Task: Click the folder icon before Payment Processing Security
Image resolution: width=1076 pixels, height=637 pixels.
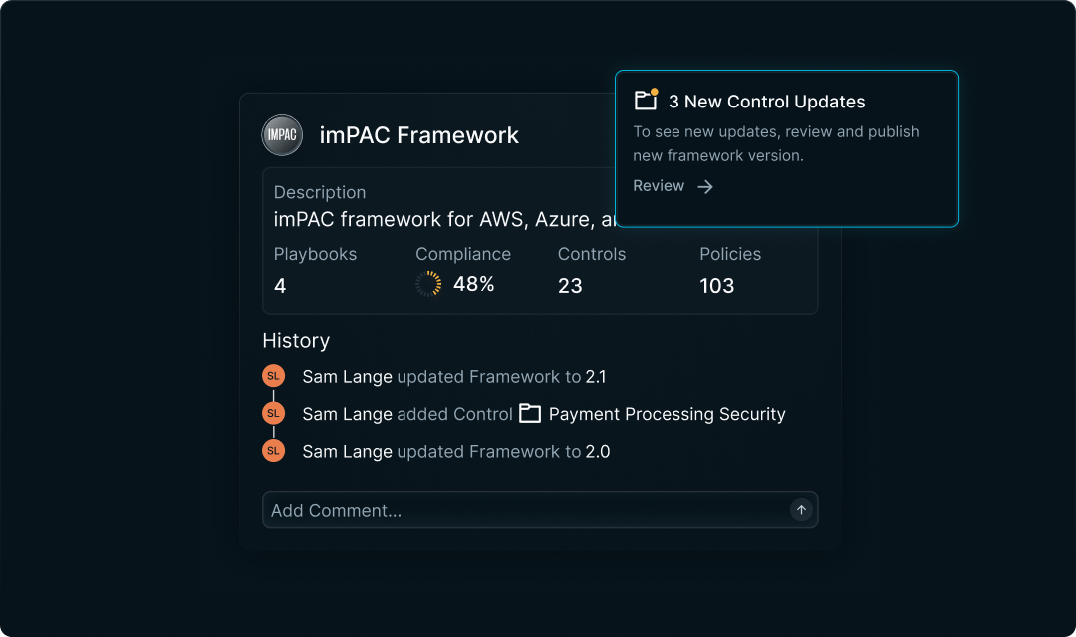Action: tap(530, 413)
